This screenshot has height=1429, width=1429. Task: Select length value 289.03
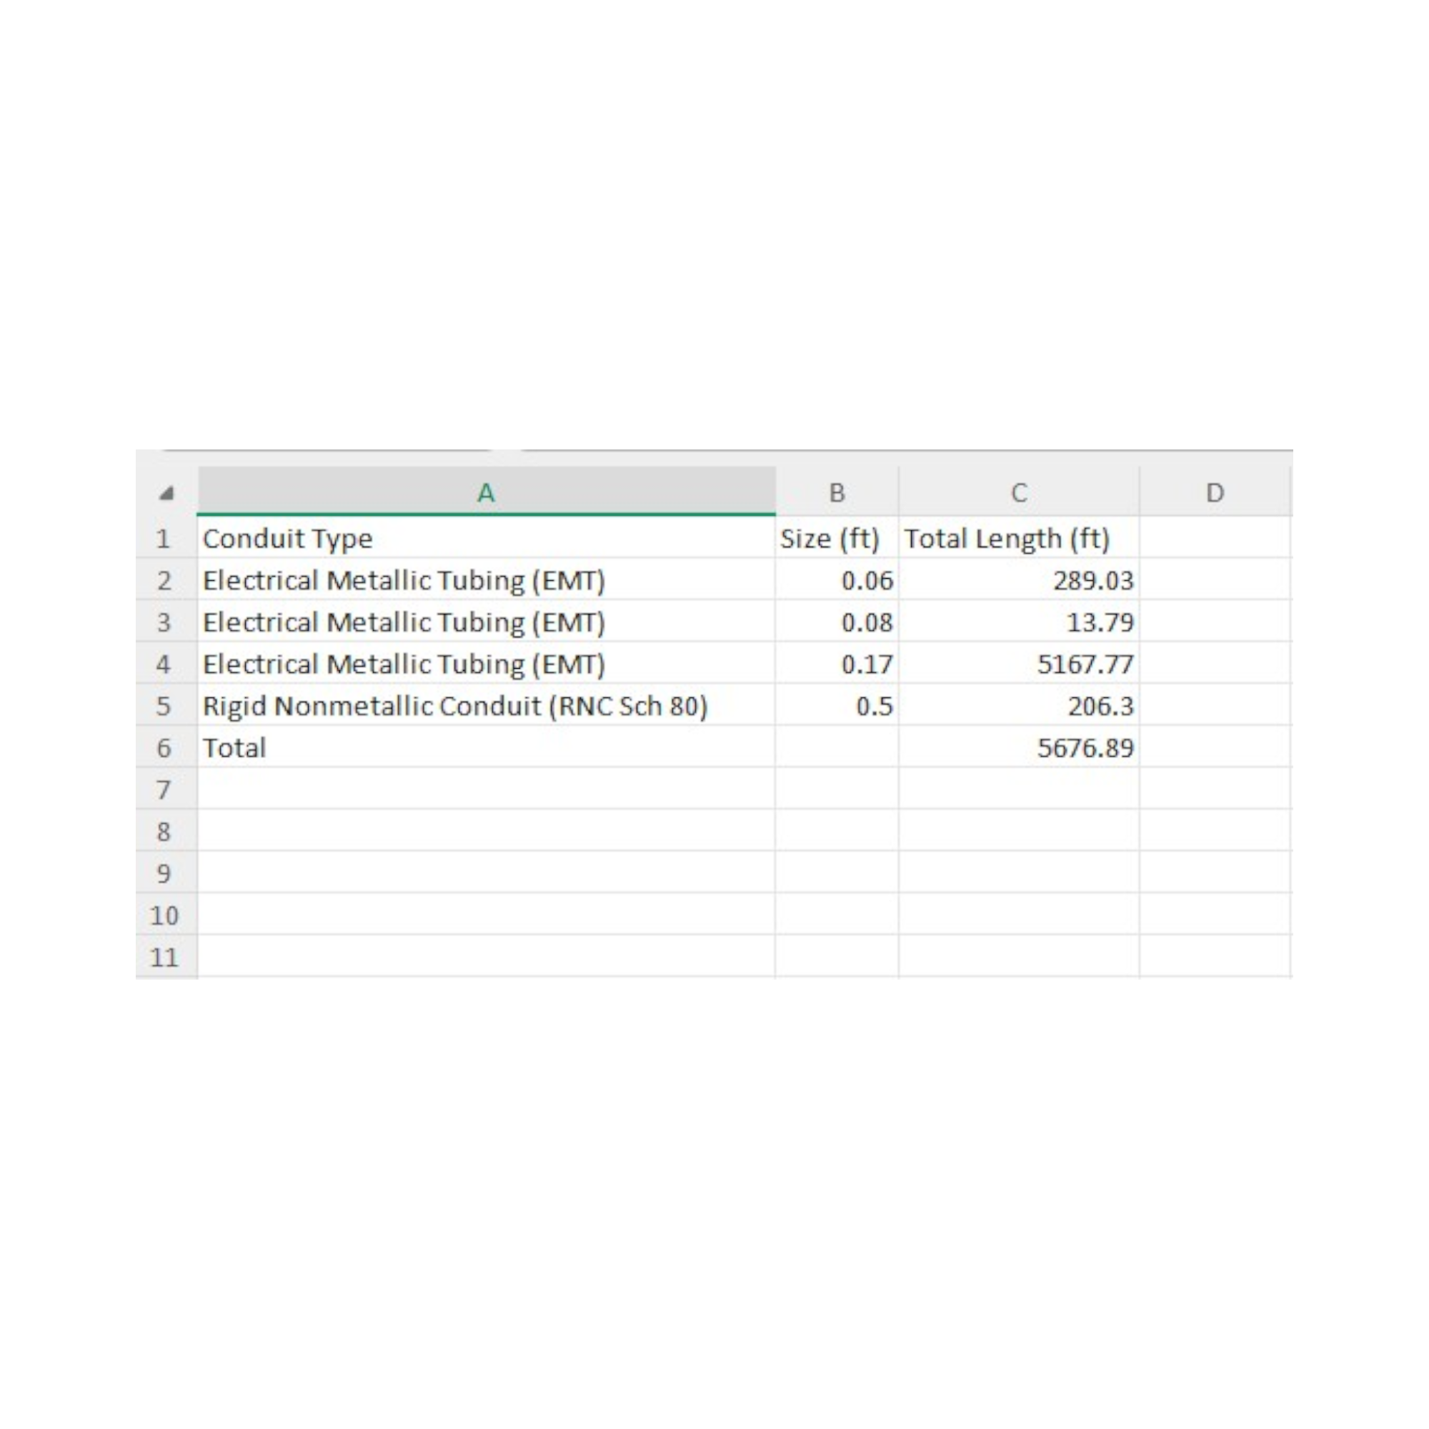coord(1018,579)
